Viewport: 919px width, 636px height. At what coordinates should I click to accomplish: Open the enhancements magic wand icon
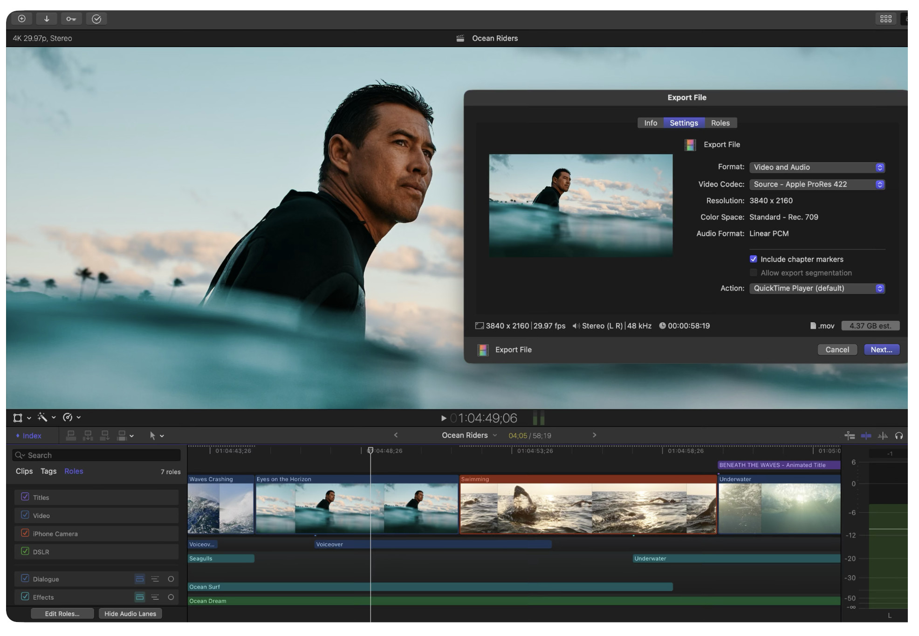[x=42, y=417]
